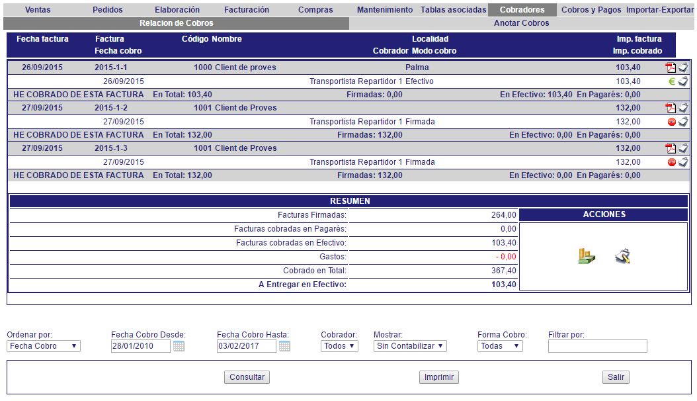The width and height of the screenshot is (697, 401).
Task: Click the clipboard with pencil icon in Acciones
Action: (x=622, y=256)
